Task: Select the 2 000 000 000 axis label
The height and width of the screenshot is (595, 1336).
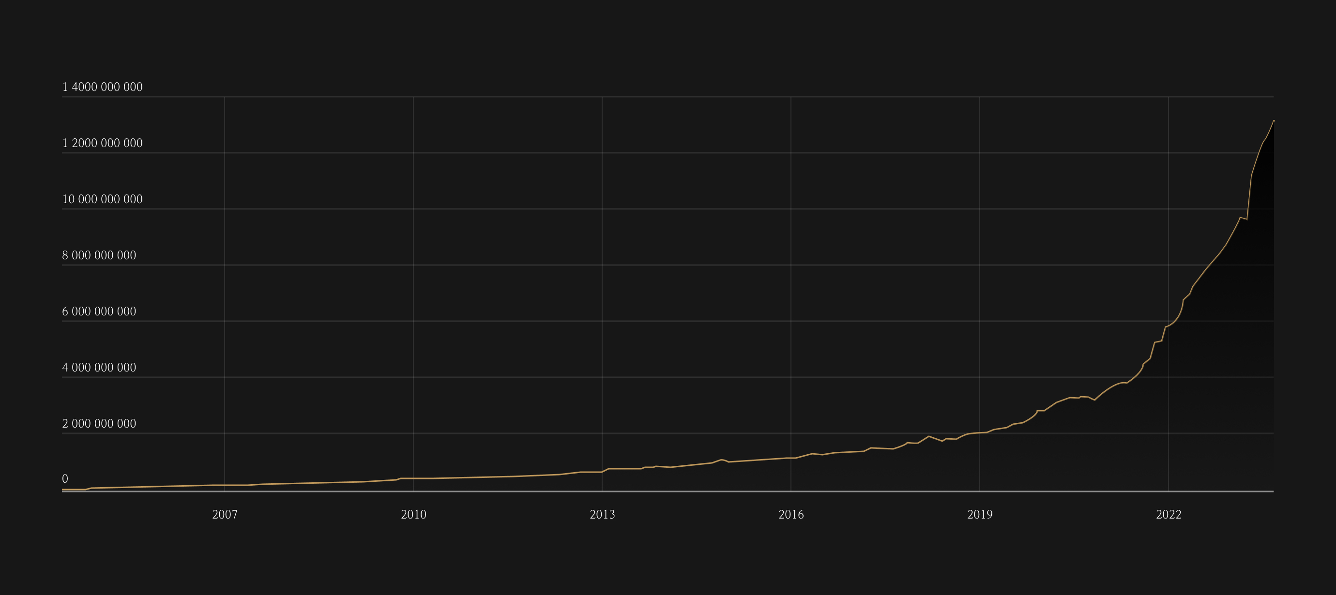Action: 99,424
